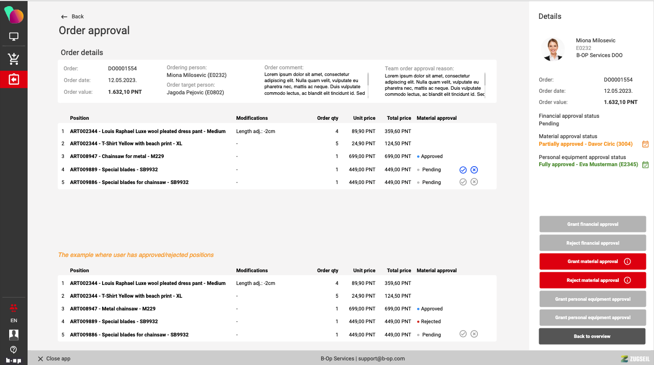Select the red order approval sidebar icon
654x365 pixels.
coord(14,80)
